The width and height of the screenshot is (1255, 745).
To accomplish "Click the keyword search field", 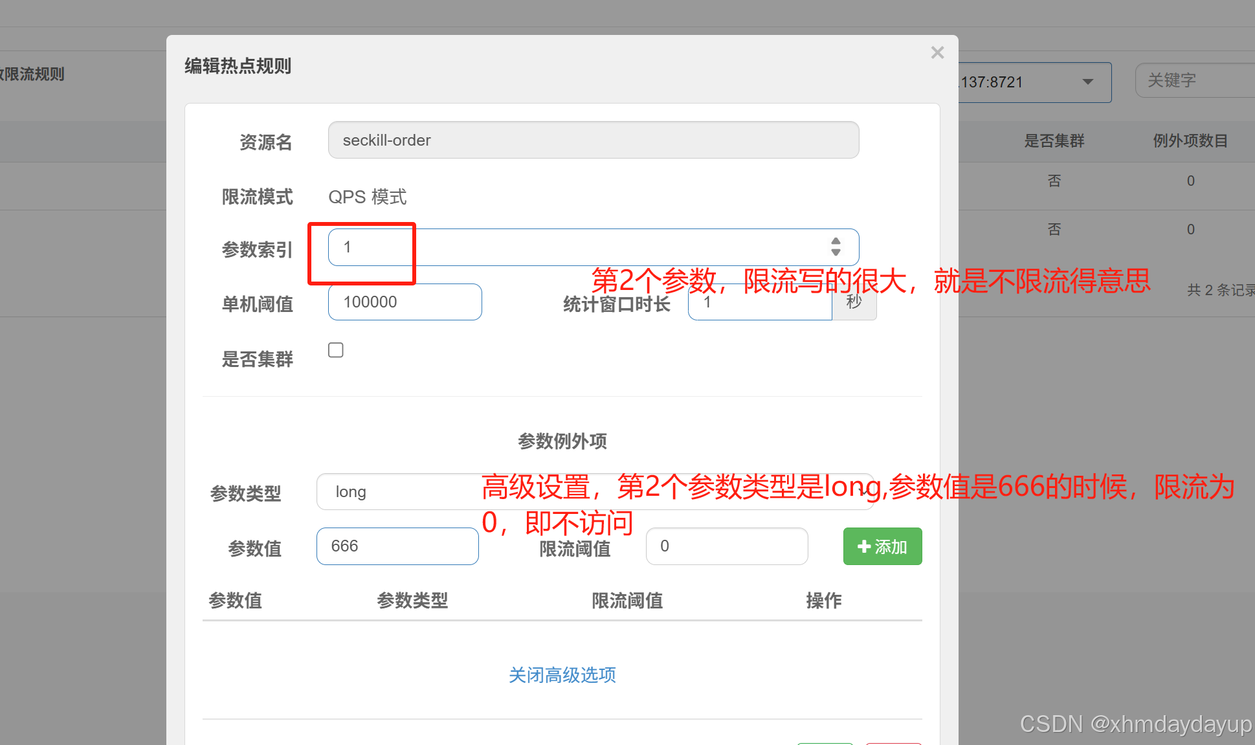I will click(x=1195, y=80).
